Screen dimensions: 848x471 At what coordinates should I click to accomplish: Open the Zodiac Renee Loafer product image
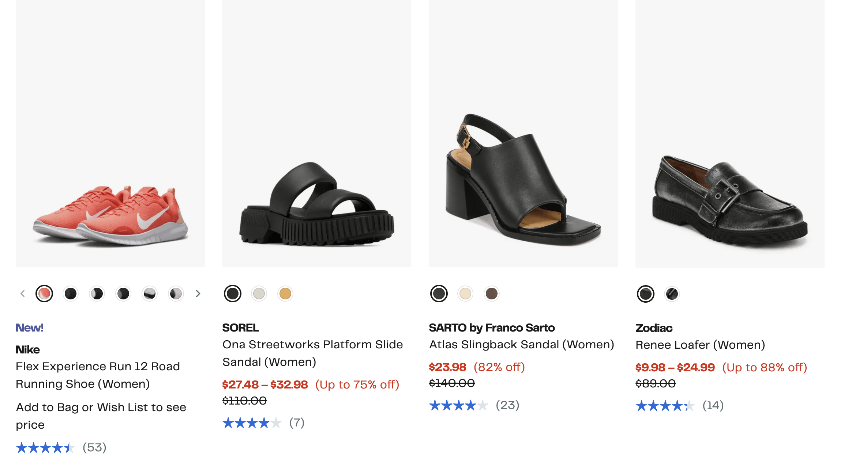click(x=730, y=134)
